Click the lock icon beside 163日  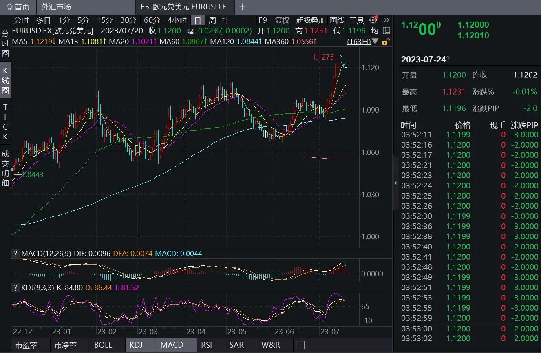click(x=385, y=42)
